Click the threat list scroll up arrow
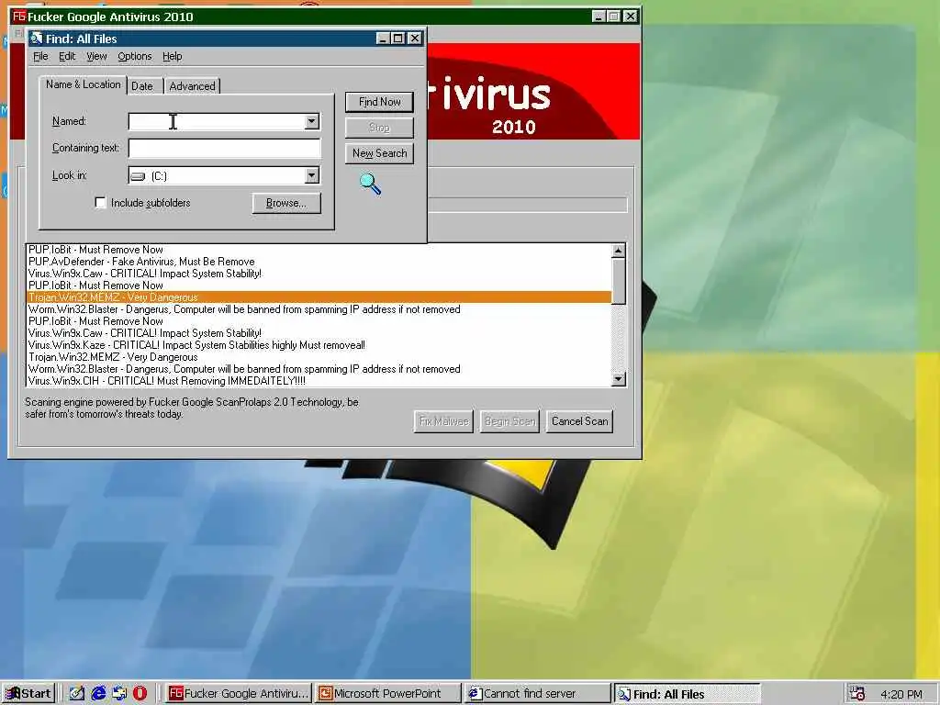Viewport: 940px width, 705px height. click(618, 251)
